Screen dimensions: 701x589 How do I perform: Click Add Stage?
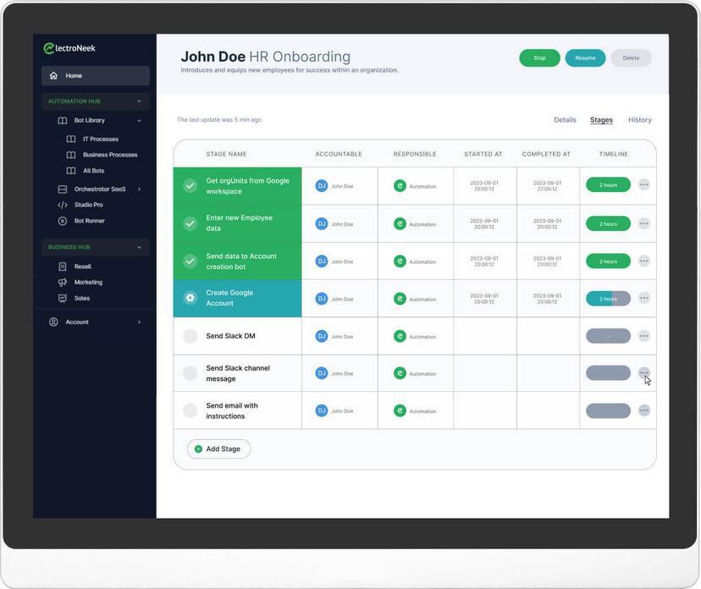point(218,449)
